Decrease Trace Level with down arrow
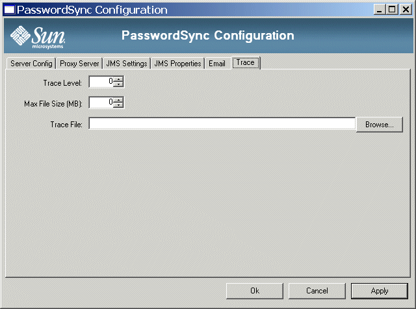The width and height of the screenshot is (416, 309). pos(118,84)
